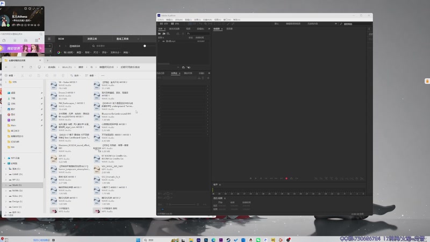The image size is (430, 242).
Task: Open the 效果 menu in Adobe Audition
Action: 197,20
